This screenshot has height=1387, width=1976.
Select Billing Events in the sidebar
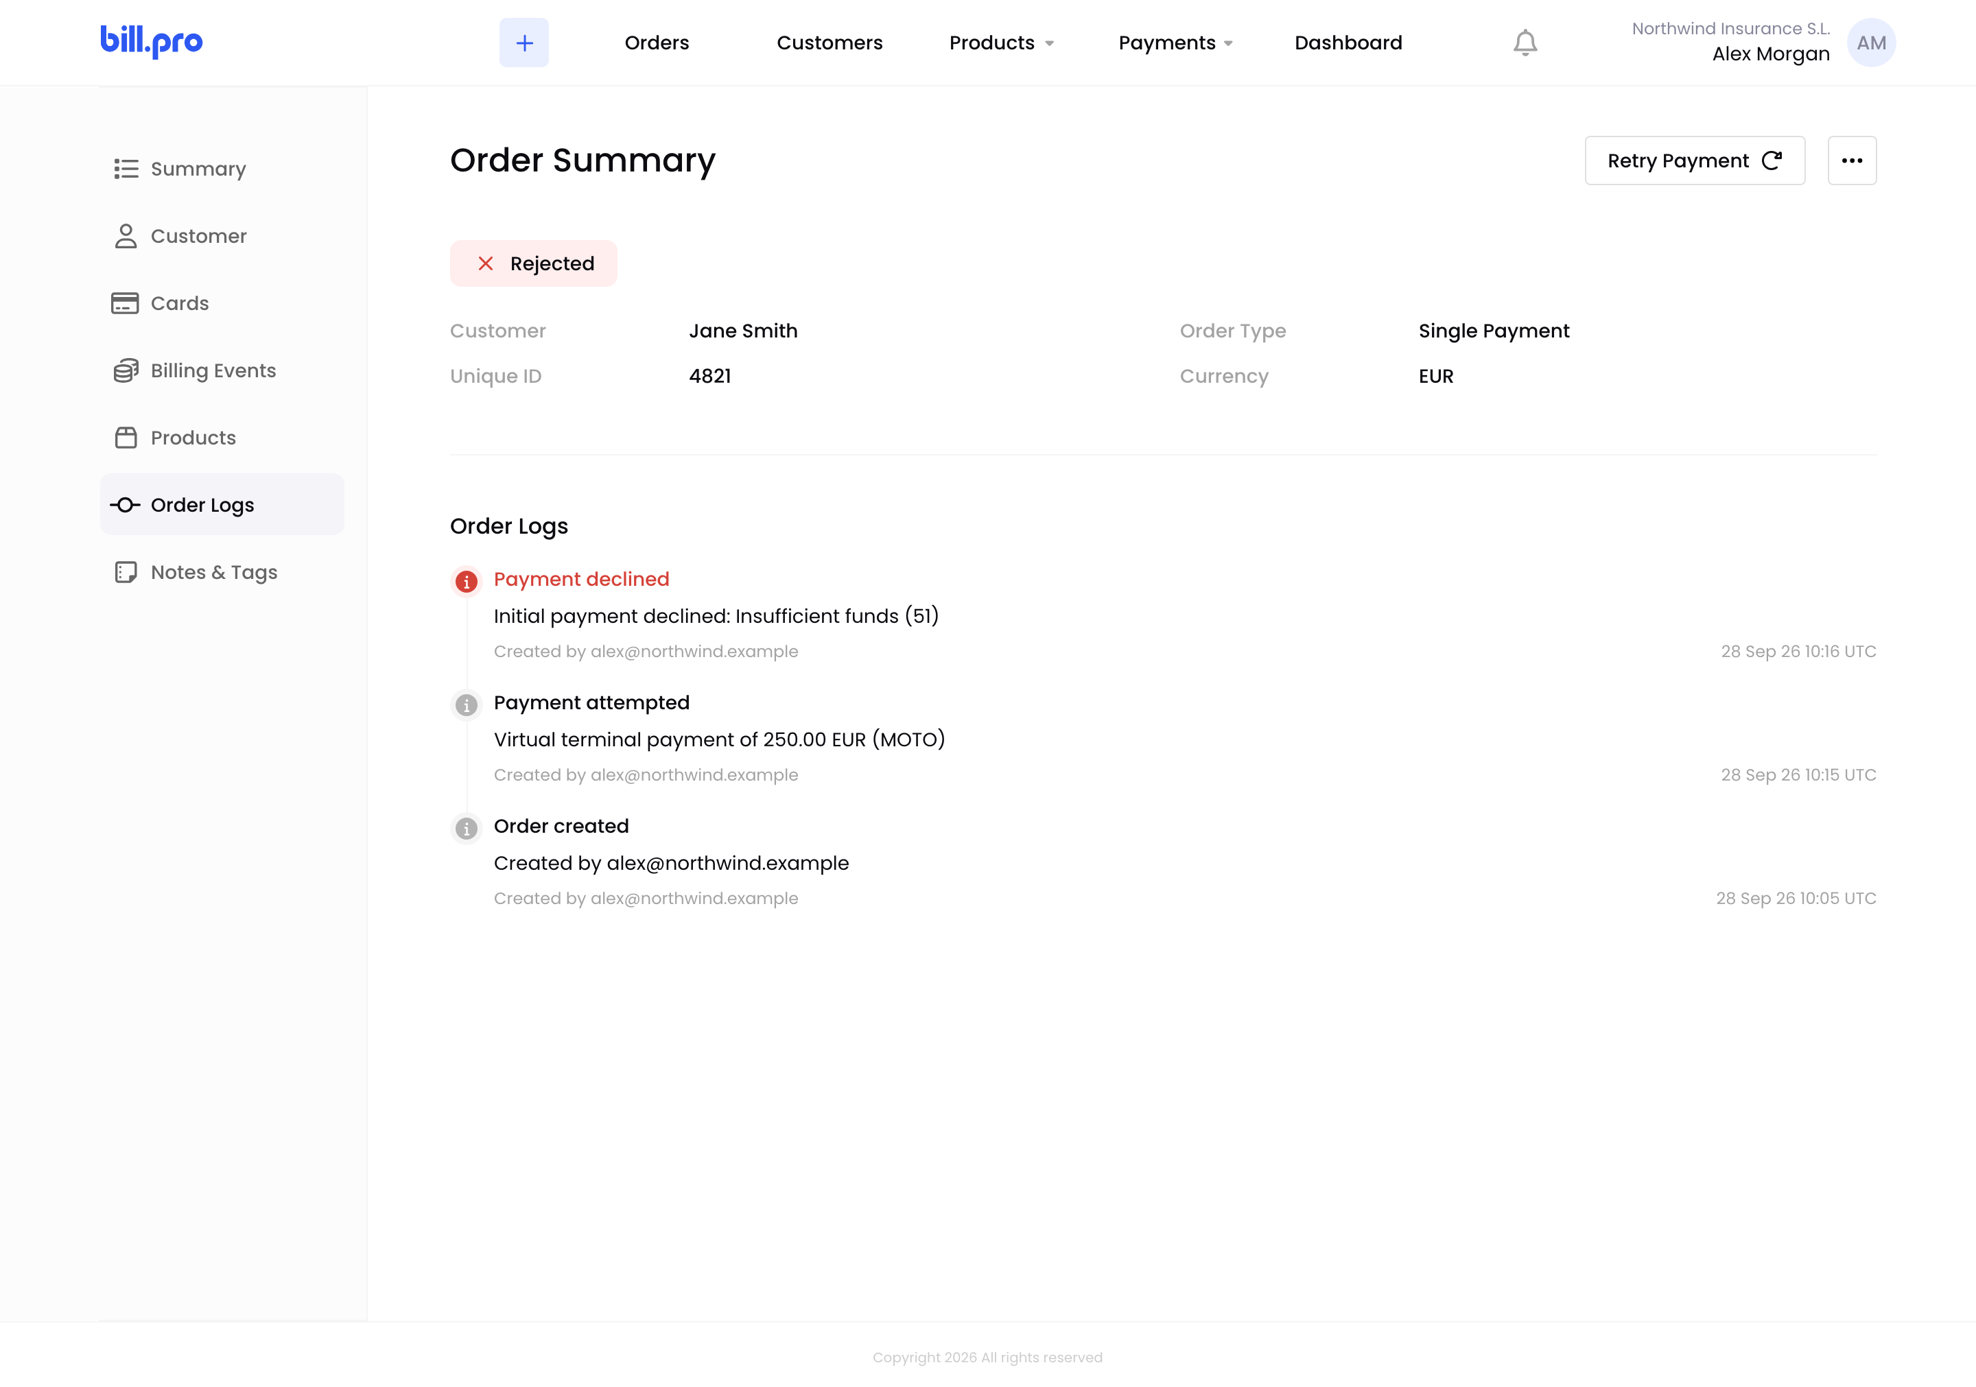(222, 370)
